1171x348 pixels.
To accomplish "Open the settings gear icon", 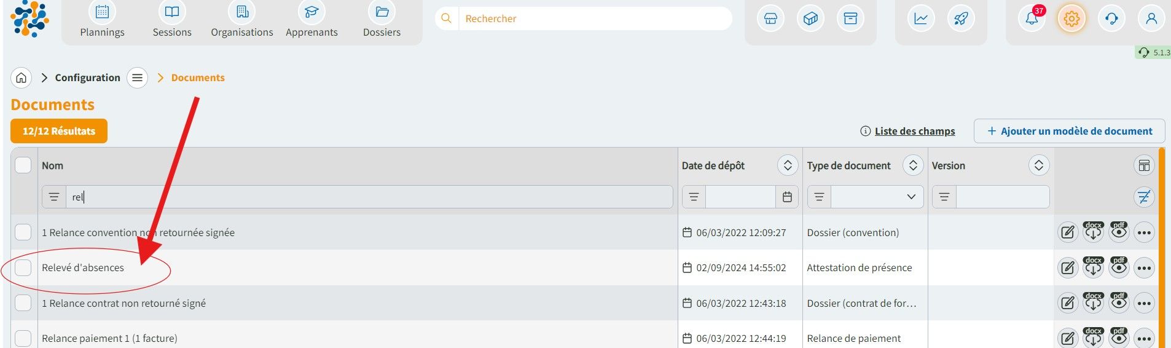I will click(x=1071, y=18).
